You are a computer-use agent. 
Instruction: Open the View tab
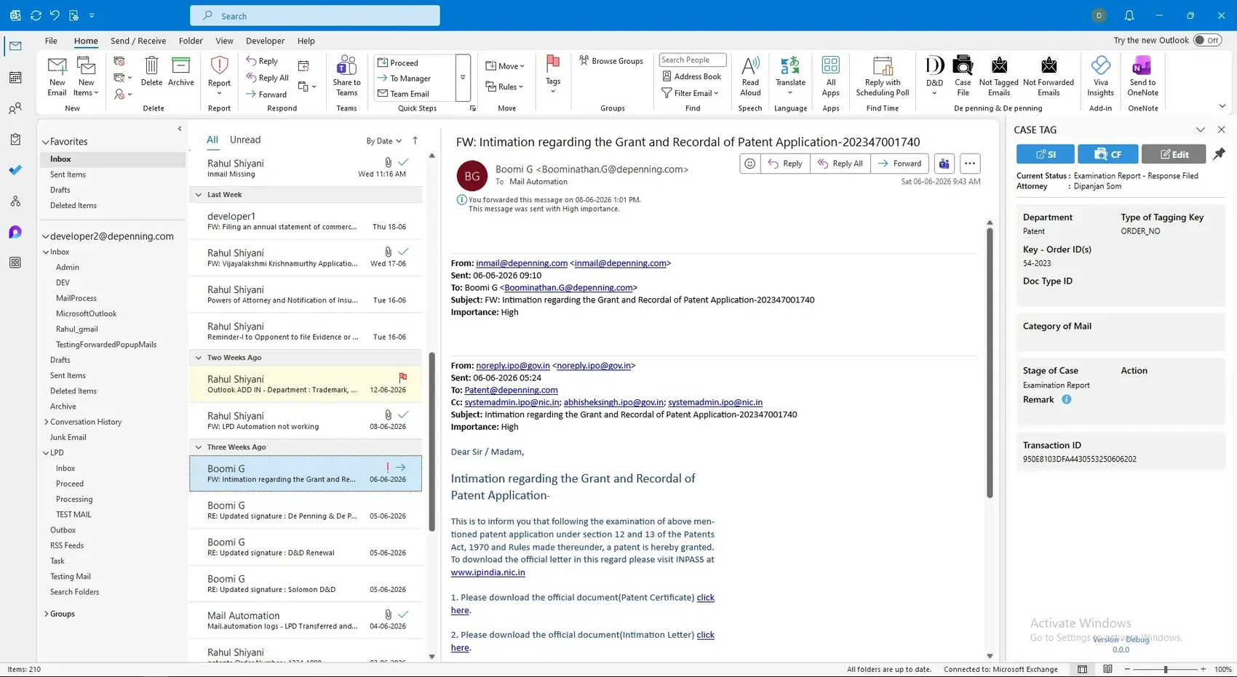click(x=224, y=41)
